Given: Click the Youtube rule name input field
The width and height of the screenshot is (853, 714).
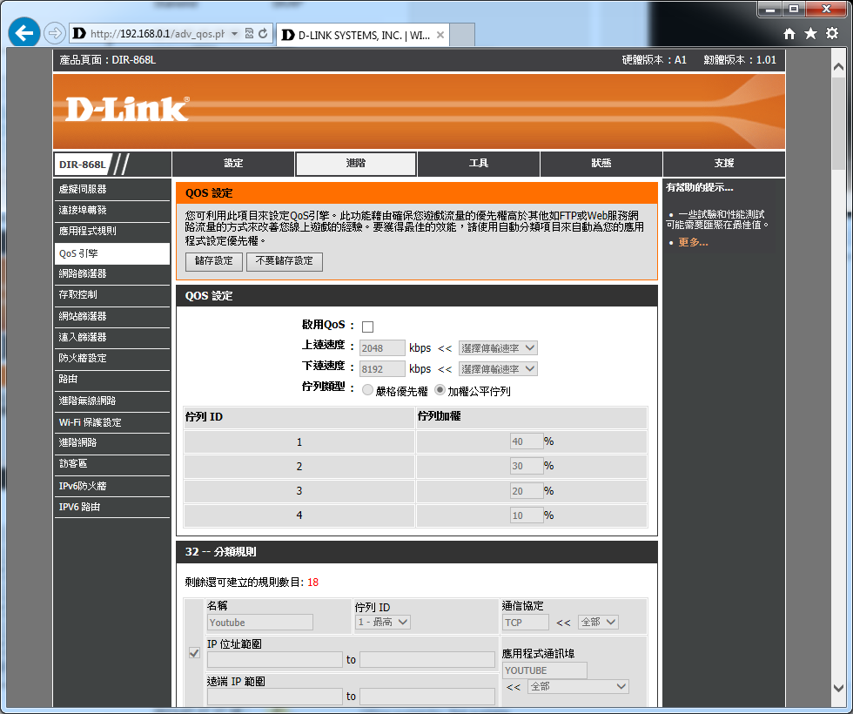Looking at the screenshot, I should point(259,623).
